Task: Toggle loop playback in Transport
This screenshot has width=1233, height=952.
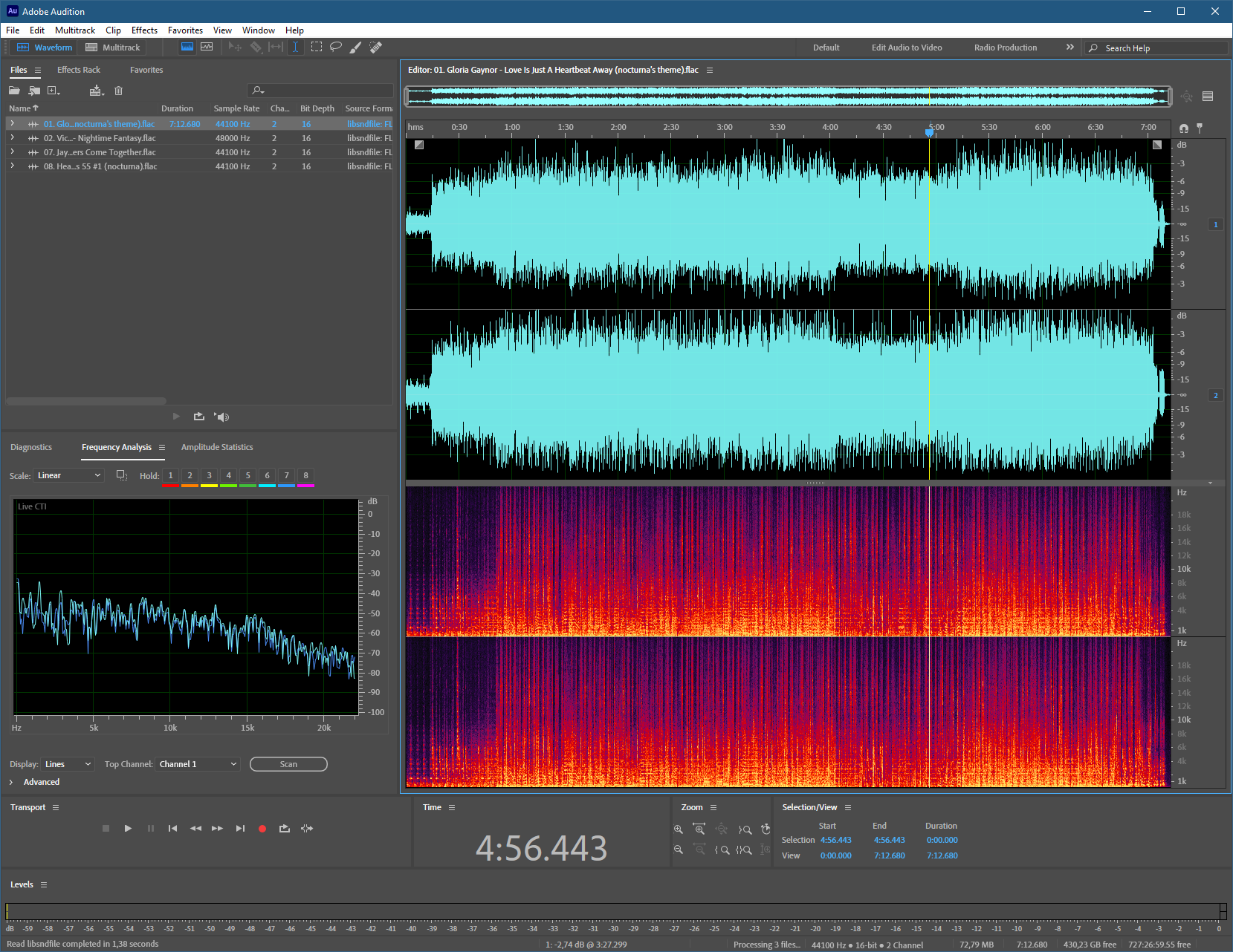Action: tap(284, 828)
